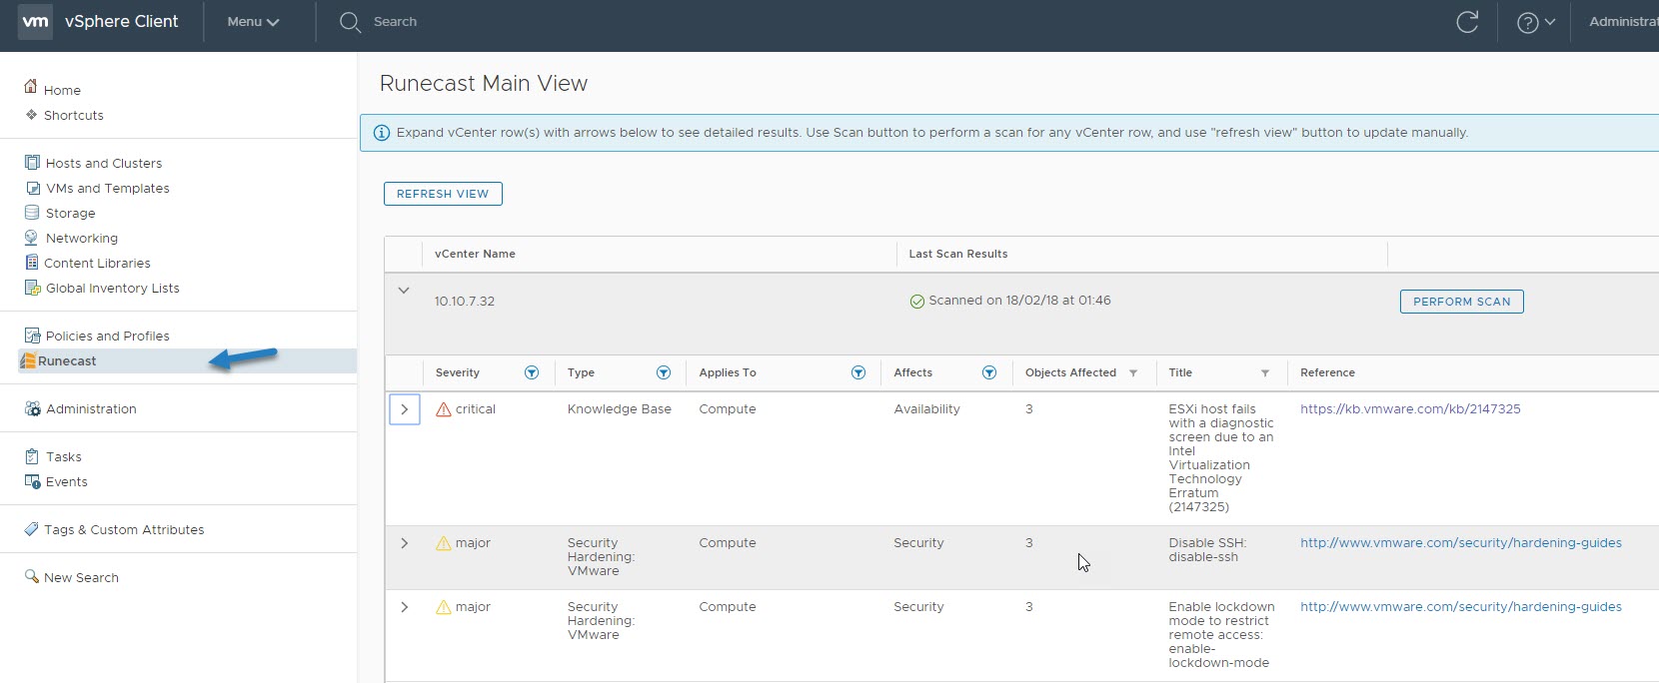Click the VMs and Templates icon
This screenshot has height=683, width=1659.
(32, 188)
